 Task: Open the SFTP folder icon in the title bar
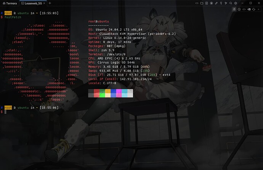pos(202,3)
